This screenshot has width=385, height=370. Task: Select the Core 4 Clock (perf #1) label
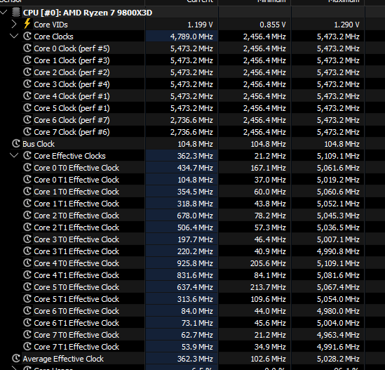[72, 96]
